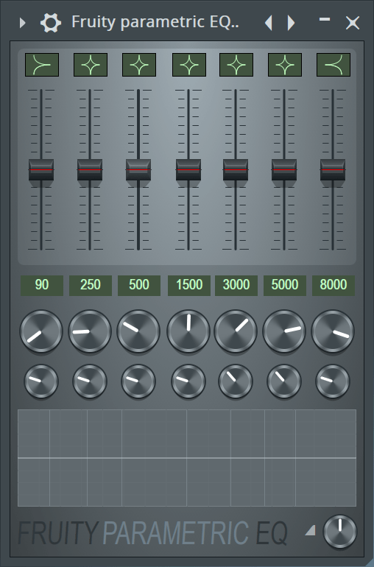Click the frequency knob under 90
The image size is (374, 567).
click(41, 331)
